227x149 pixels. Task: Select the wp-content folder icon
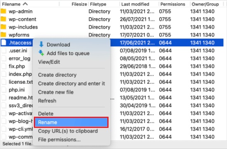click(3, 19)
